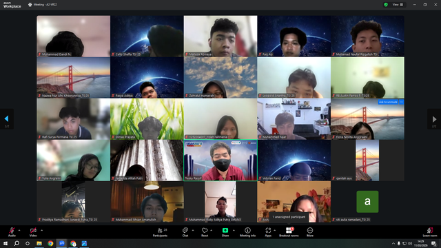Image resolution: width=441 pixels, height=248 pixels.
Task: Open File Explorer from the taskbar
Action: pos(39,243)
